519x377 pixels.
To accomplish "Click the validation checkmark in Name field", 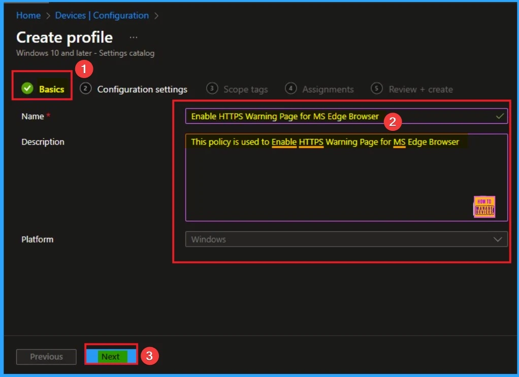I will (x=500, y=116).
